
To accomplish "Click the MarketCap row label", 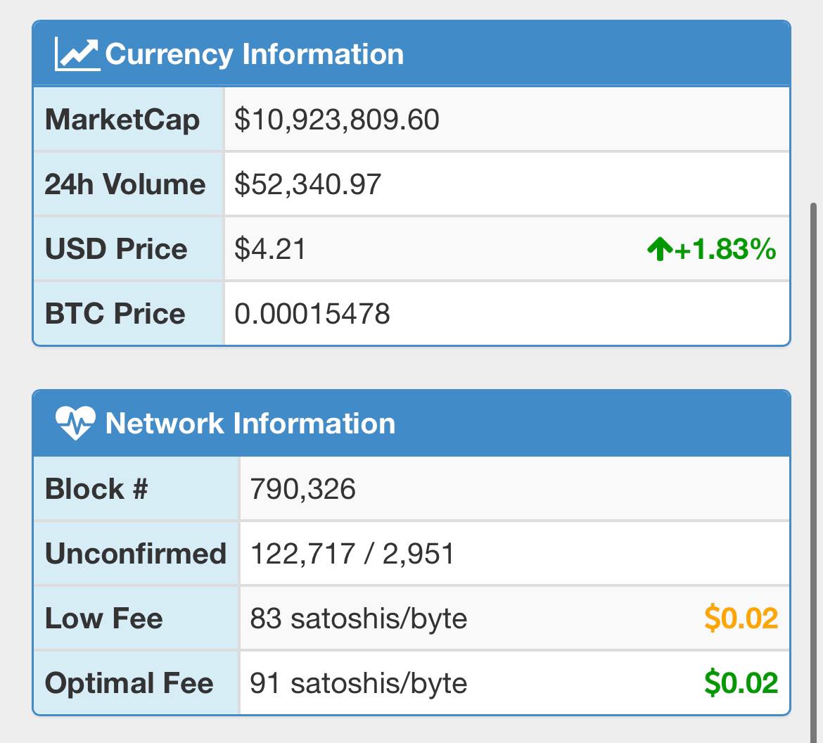I will pos(122,120).
